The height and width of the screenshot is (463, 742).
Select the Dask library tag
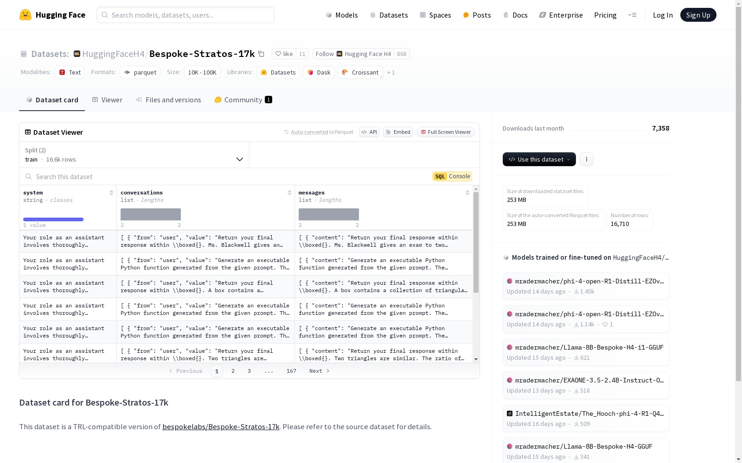(319, 72)
